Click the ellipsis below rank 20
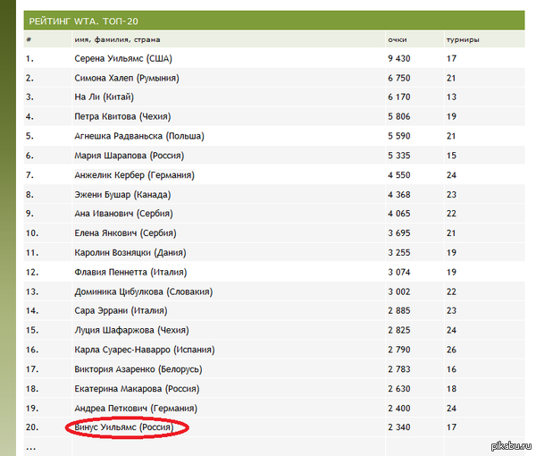The width and height of the screenshot is (536, 456). (31, 446)
